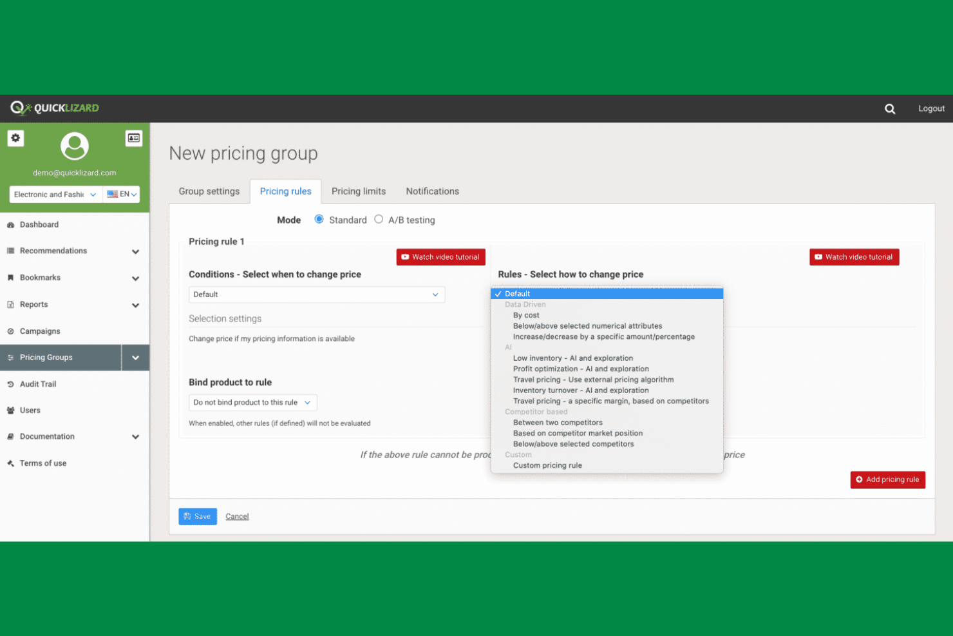Open the Bind product to rule dropdown
Image resolution: width=953 pixels, height=636 pixels.
(x=252, y=402)
